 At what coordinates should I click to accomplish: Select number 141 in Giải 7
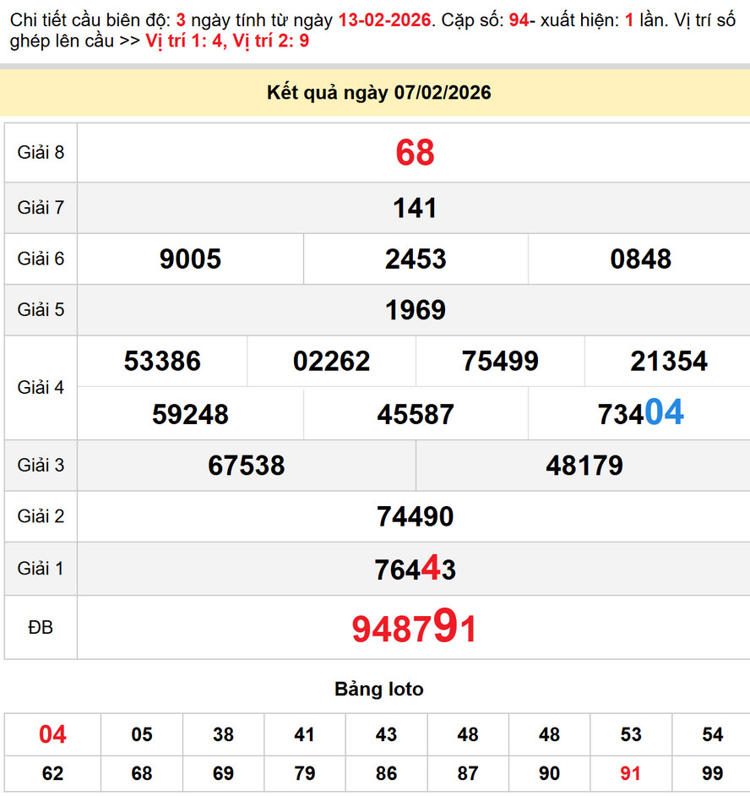tap(415, 208)
